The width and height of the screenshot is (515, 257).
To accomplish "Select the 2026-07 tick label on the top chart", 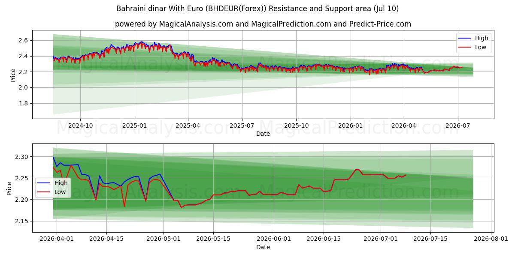I will click(x=458, y=126).
